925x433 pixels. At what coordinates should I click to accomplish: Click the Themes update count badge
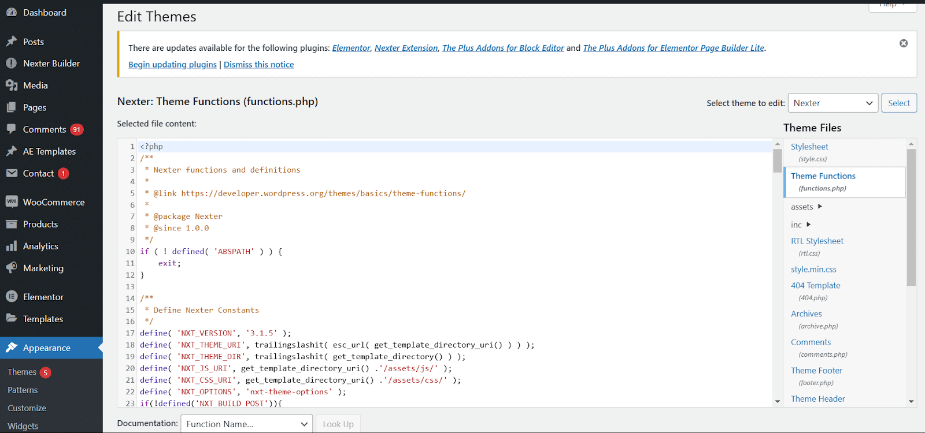click(46, 372)
